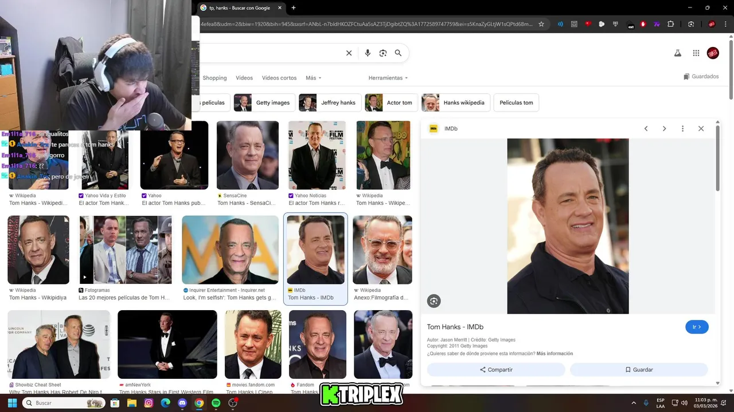Viewport: 734px width, 412px height.
Task: Click the red hand ad-blocker extension
Action: pos(643,24)
